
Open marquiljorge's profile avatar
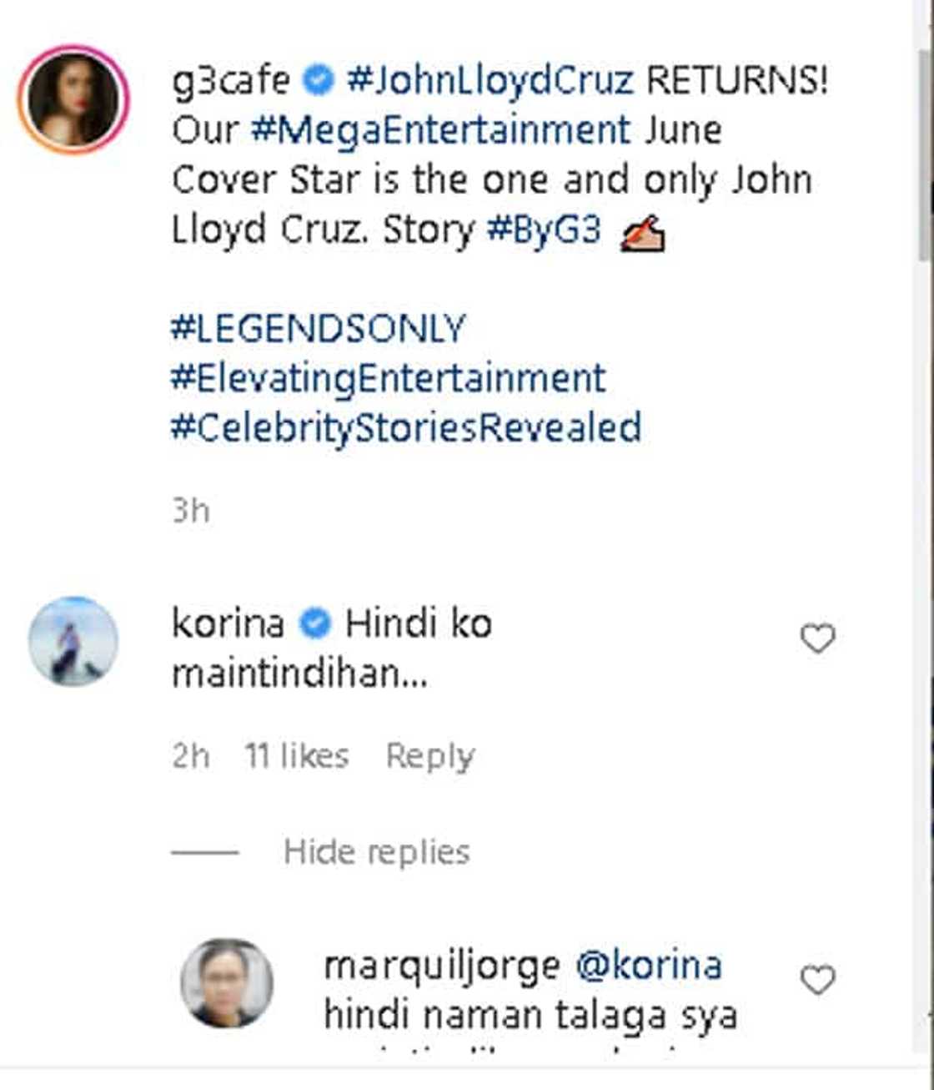pos(227,982)
